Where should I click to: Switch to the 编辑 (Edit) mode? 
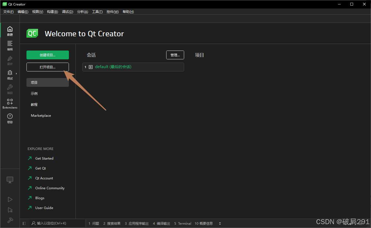[10, 46]
